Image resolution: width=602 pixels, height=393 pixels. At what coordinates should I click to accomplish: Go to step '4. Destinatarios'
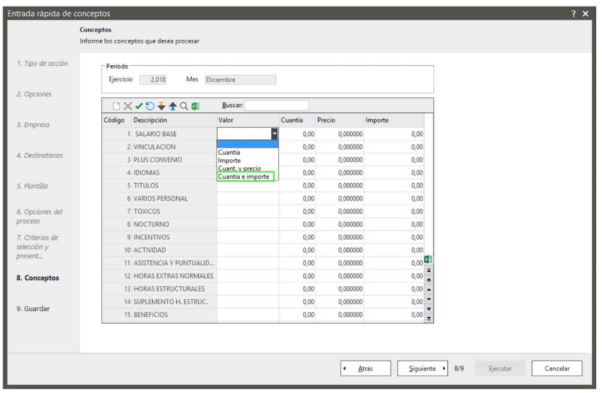point(39,156)
